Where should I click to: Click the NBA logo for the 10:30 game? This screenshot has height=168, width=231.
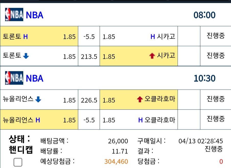pyautogui.click(x=14, y=78)
